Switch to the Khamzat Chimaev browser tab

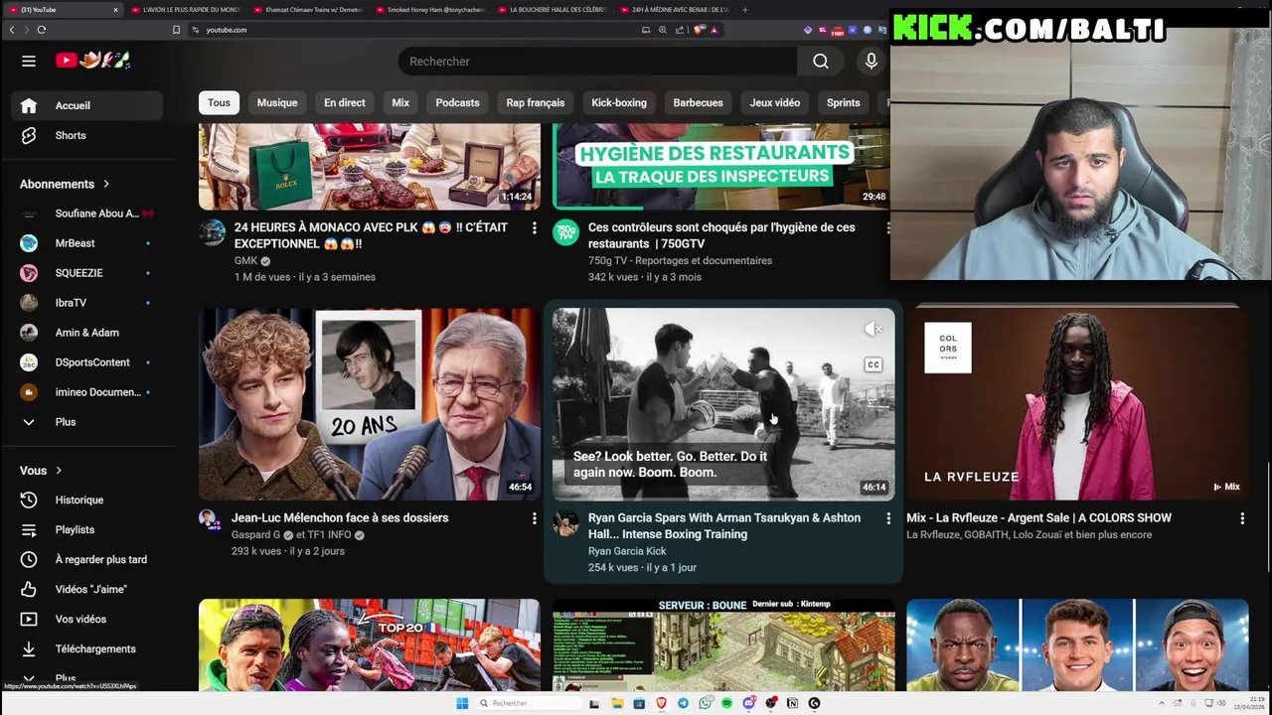(309, 10)
